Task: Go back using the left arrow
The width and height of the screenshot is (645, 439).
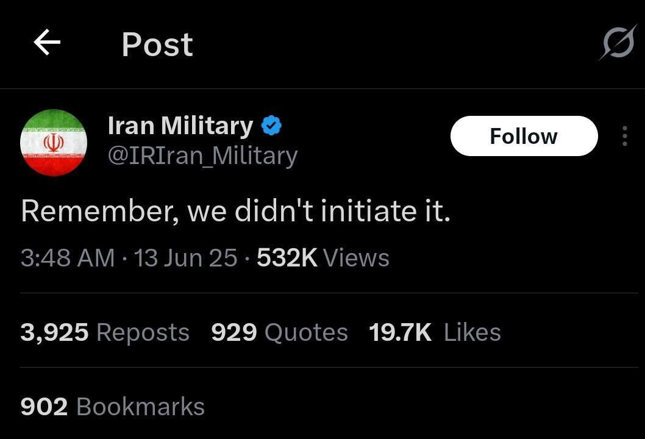Action: (x=47, y=42)
